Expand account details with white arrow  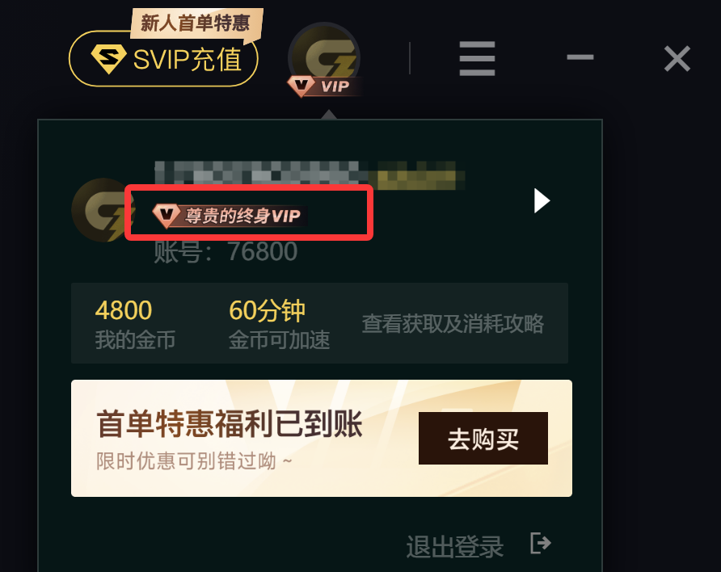pyautogui.click(x=542, y=201)
